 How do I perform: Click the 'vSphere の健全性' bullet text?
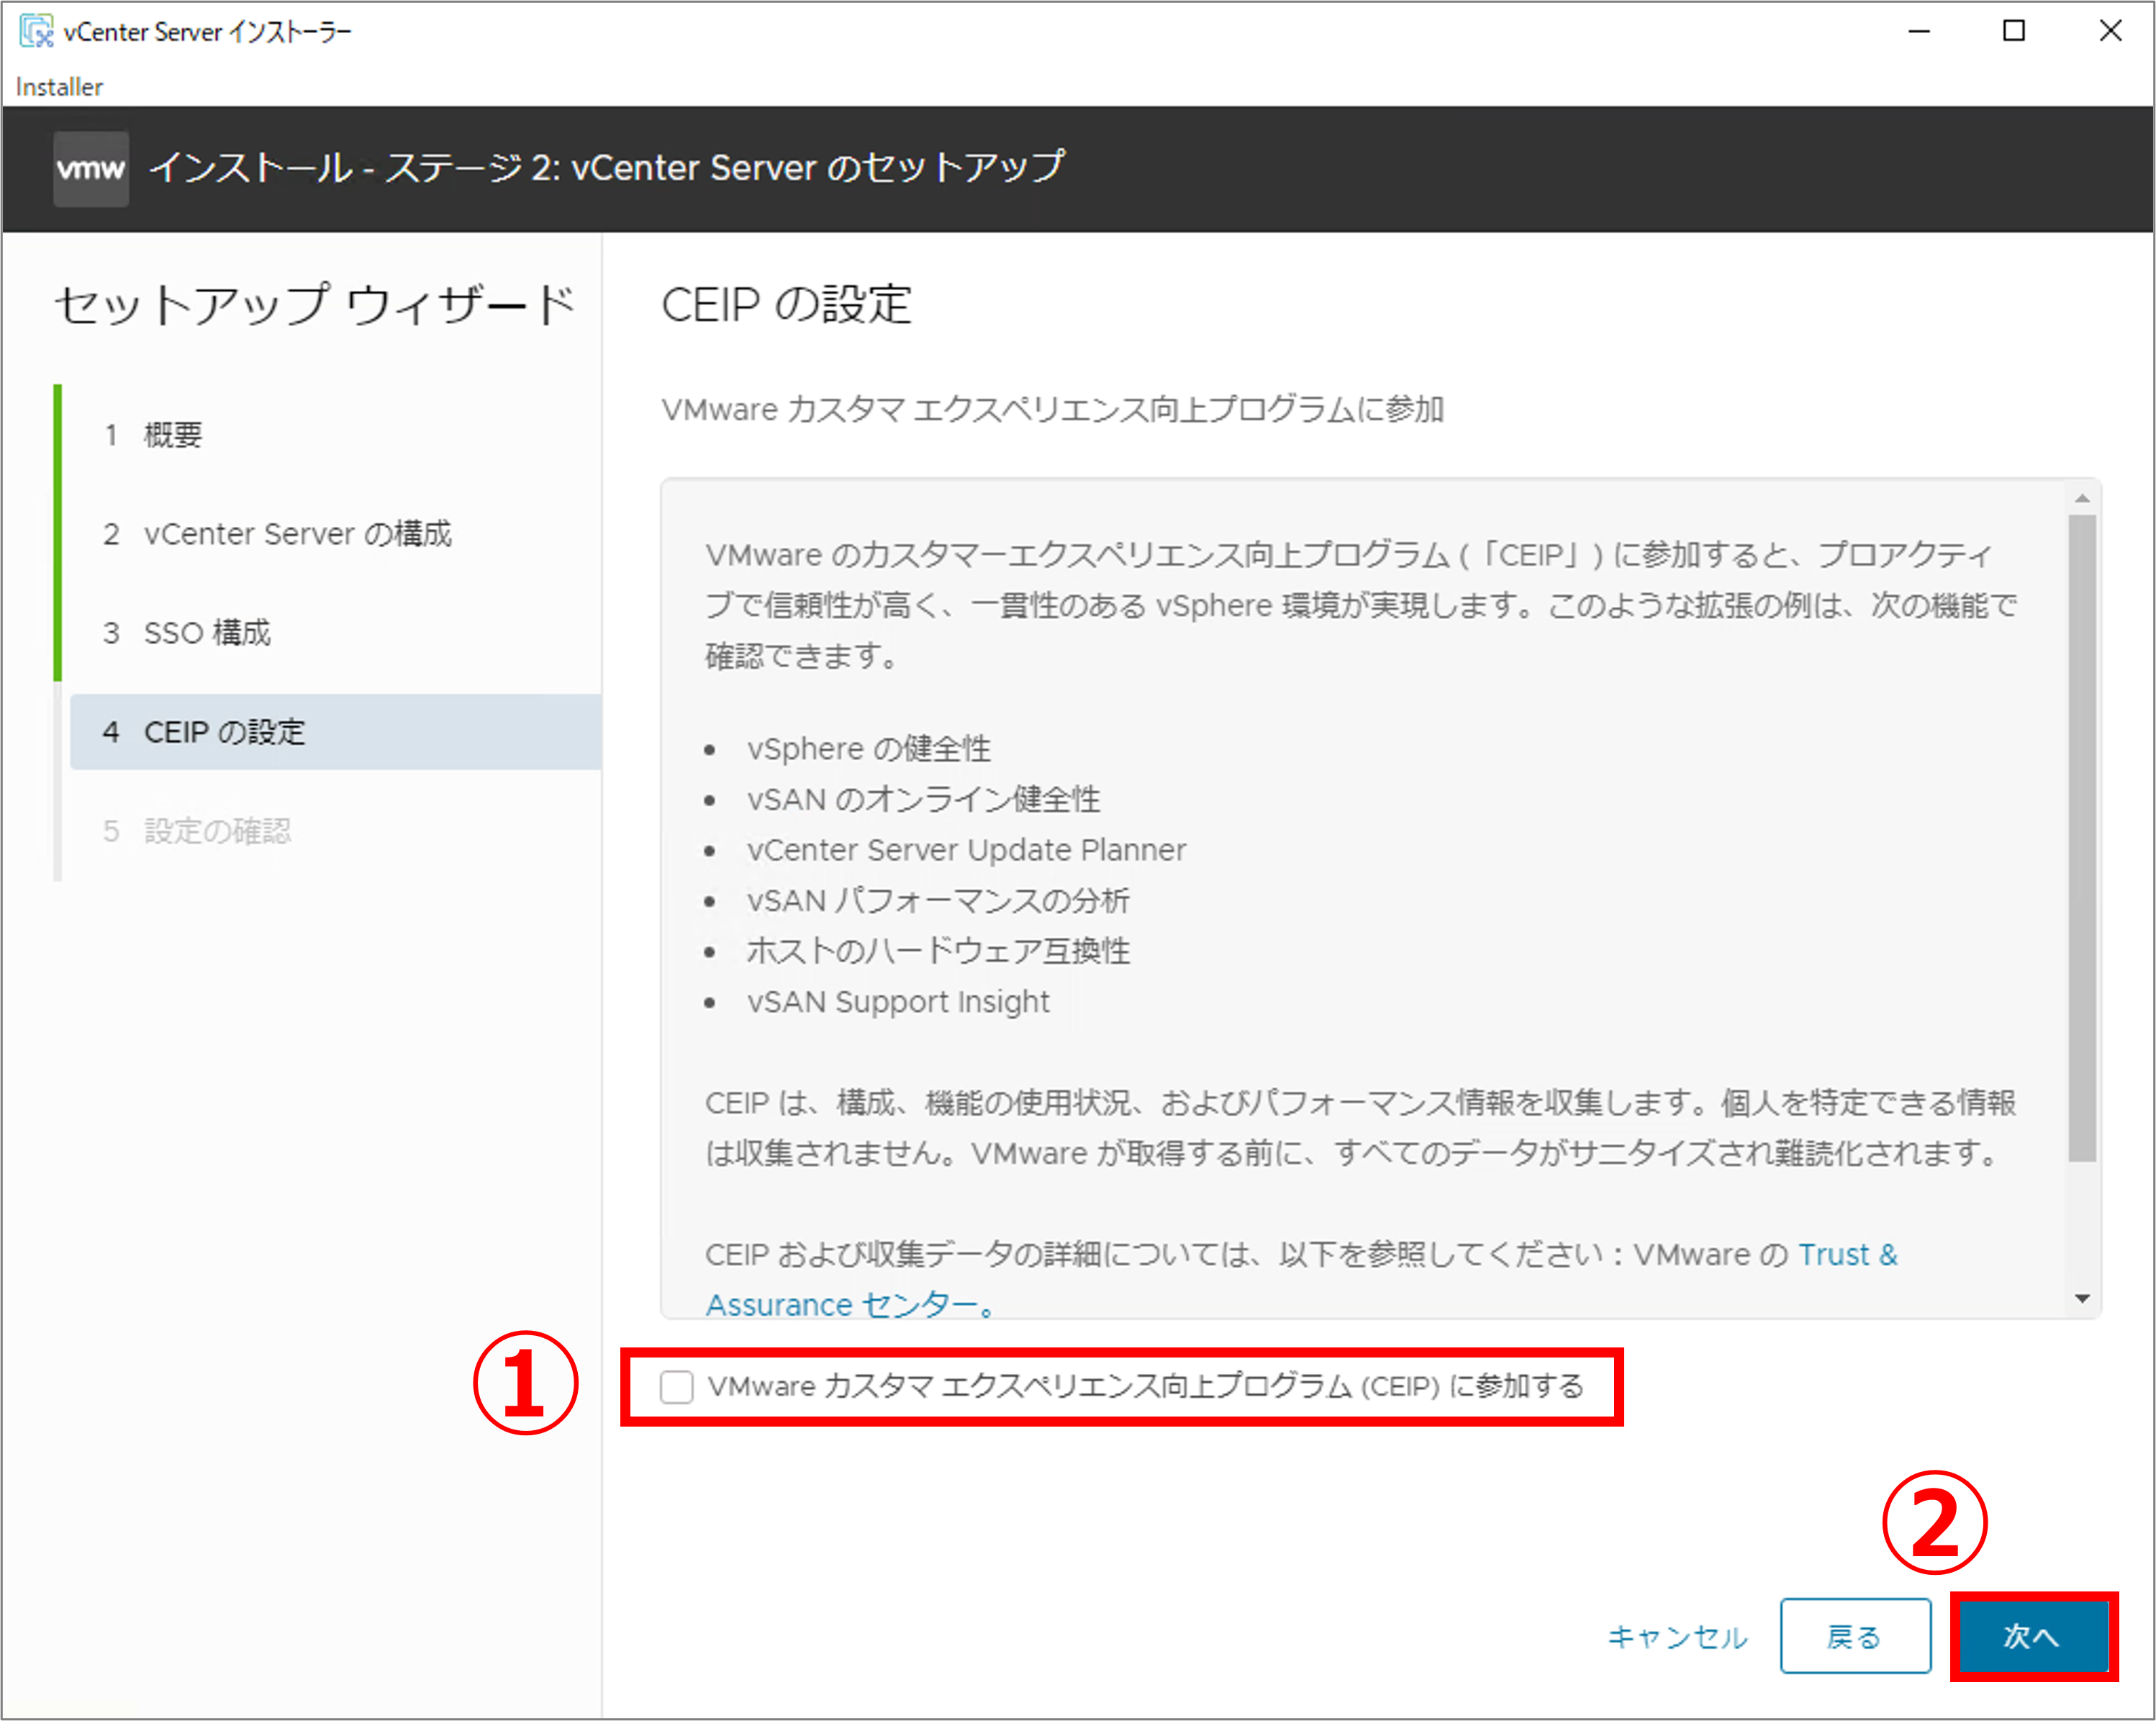coord(869,749)
